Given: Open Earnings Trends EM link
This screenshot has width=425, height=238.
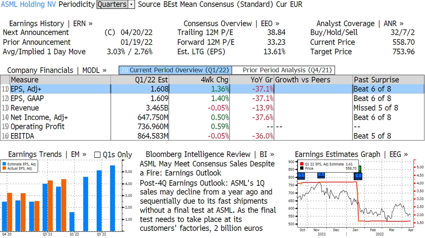Looking at the screenshot, I should pyautogui.click(x=47, y=154).
